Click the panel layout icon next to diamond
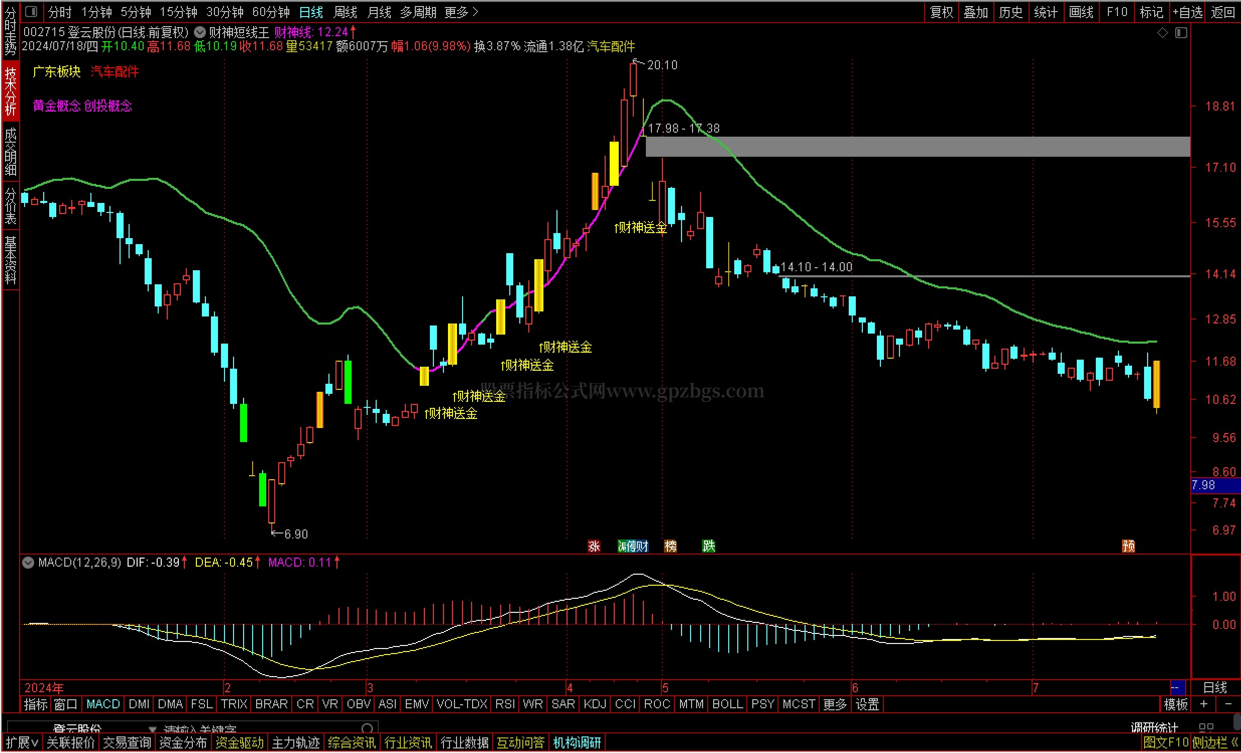The height and width of the screenshot is (753, 1241). click(x=1181, y=33)
